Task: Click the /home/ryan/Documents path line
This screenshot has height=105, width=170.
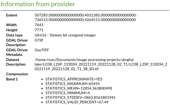Action: [x=84, y=60]
